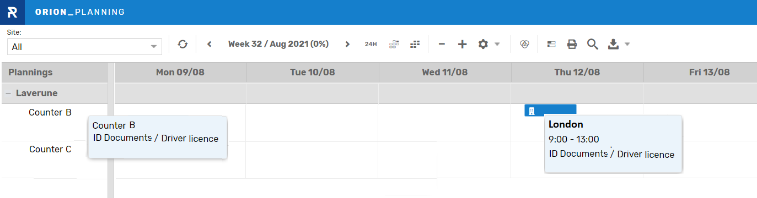This screenshot has width=757, height=198.
Task: Open the Site selector combo box
Action: pyautogui.click(x=84, y=47)
